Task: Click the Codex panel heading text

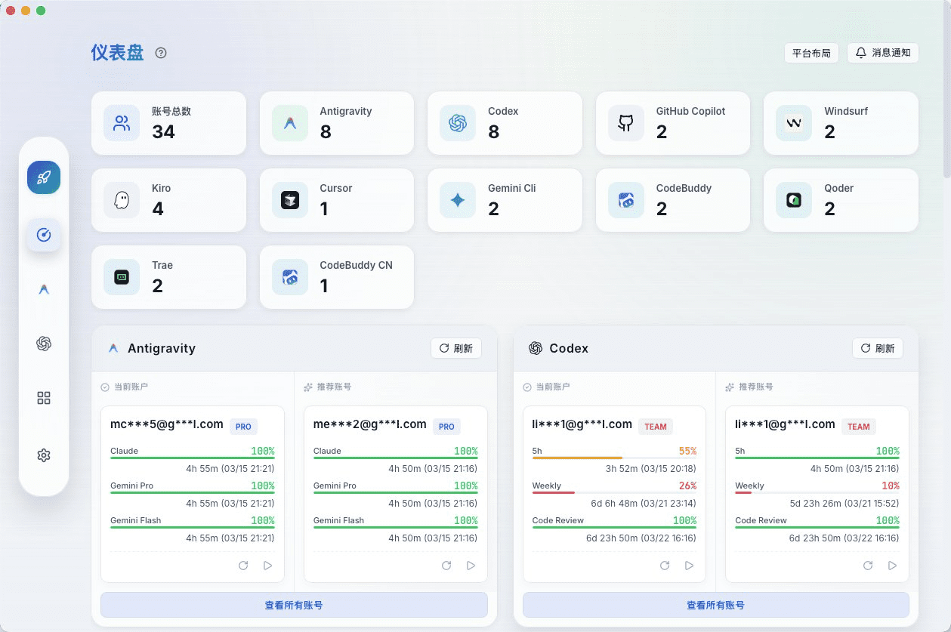Action: 569,348
